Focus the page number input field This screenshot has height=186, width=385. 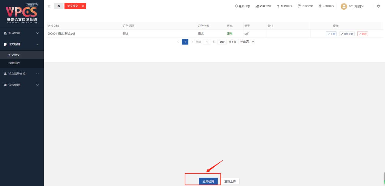point(207,42)
